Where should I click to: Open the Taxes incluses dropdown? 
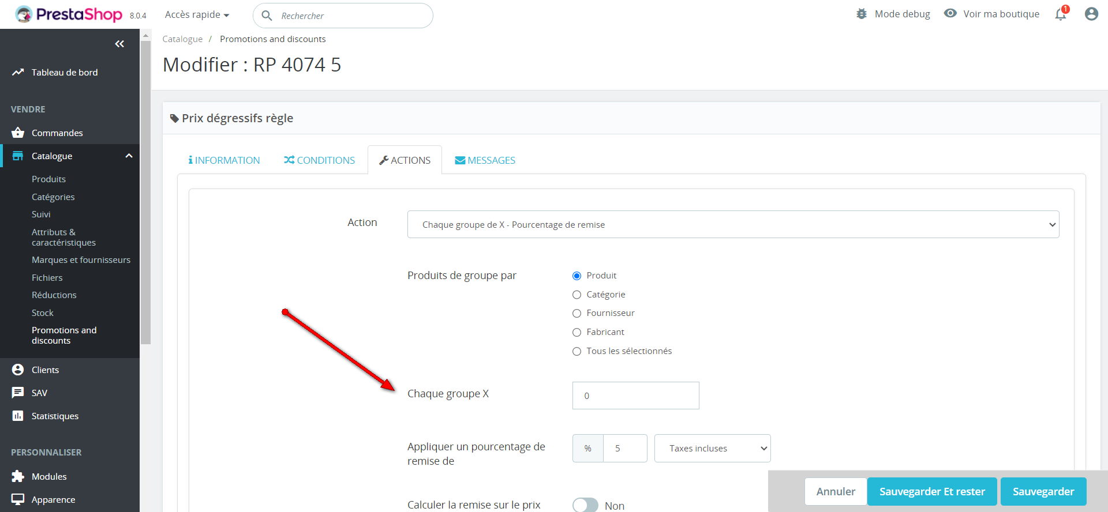712,448
